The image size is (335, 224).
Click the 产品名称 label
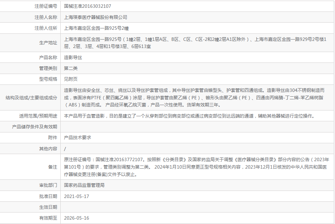48,57
